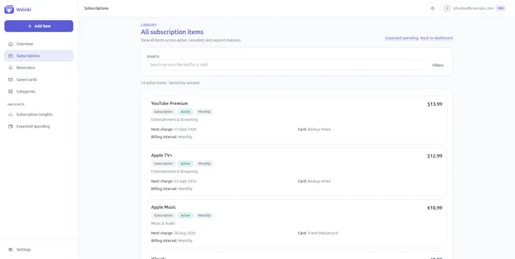
Task: Open Categories page
Action: click(x=39, y=91)
